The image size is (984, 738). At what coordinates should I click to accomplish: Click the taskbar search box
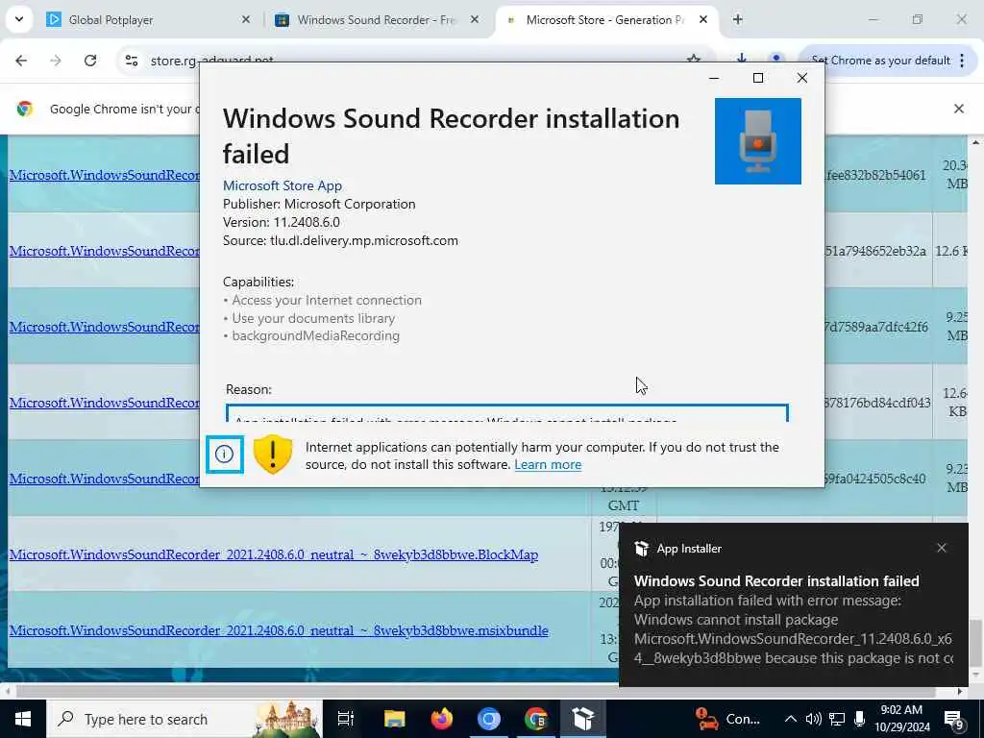point(184,719)
